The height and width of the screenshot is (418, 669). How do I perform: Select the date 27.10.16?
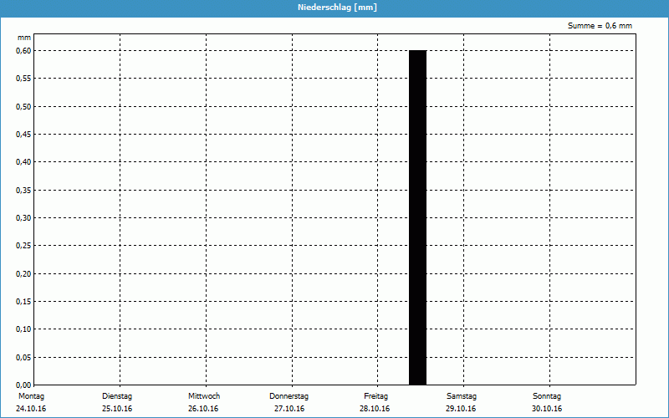(x=289, y=409)
